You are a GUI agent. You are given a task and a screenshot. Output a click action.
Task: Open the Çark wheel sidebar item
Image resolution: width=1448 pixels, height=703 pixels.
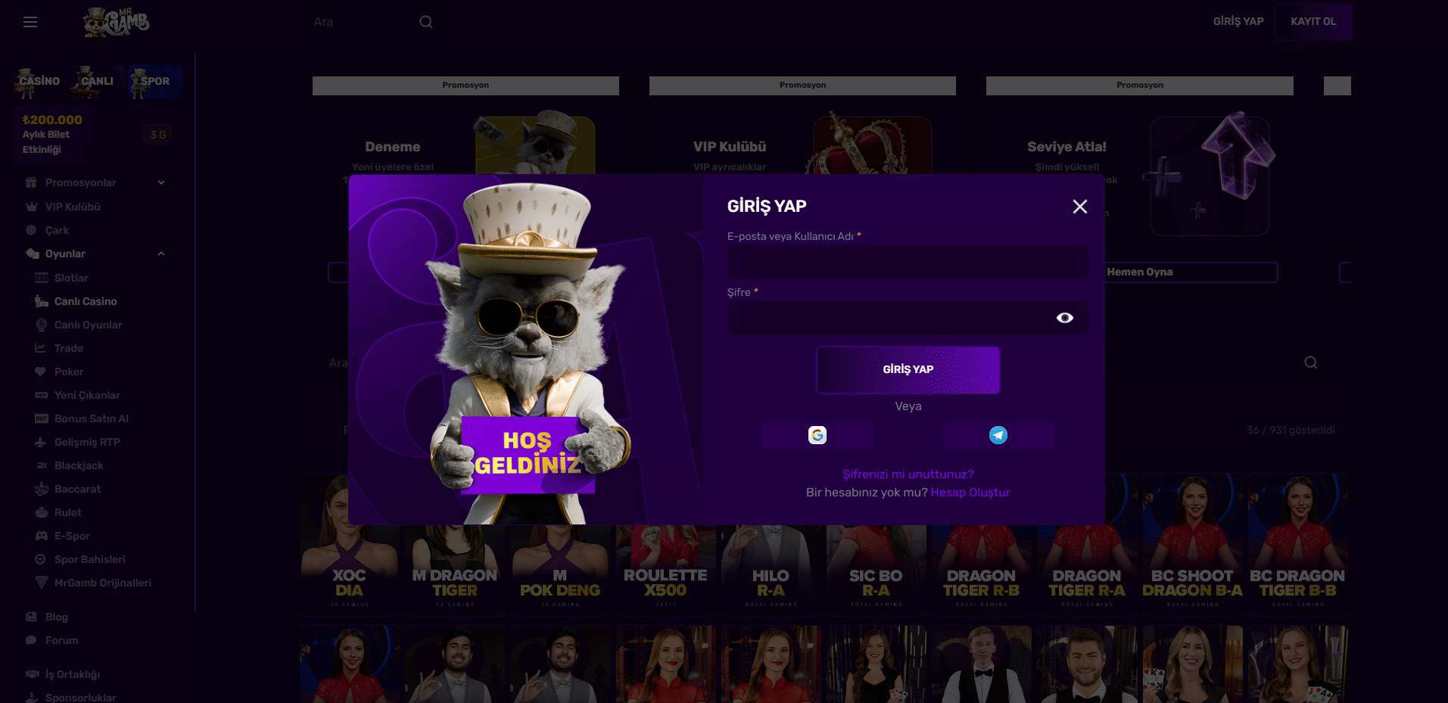coord(57,230)
